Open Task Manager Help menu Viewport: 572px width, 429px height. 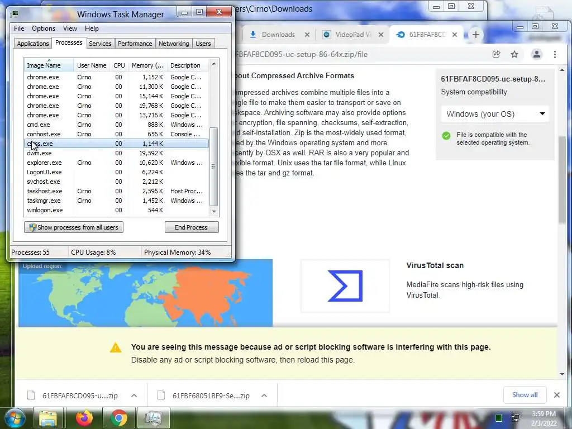[92, 28]
